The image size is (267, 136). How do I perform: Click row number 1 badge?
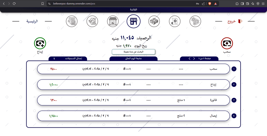point(234,69)
